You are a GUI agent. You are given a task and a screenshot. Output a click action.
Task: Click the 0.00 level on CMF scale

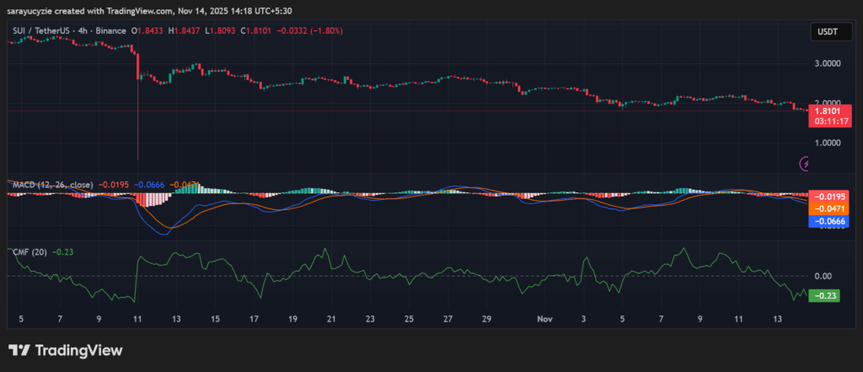823,276
